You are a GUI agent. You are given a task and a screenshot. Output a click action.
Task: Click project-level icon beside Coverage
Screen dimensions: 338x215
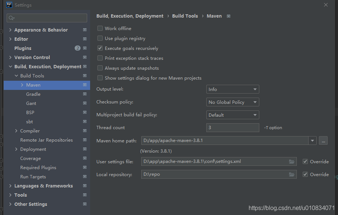85,158
